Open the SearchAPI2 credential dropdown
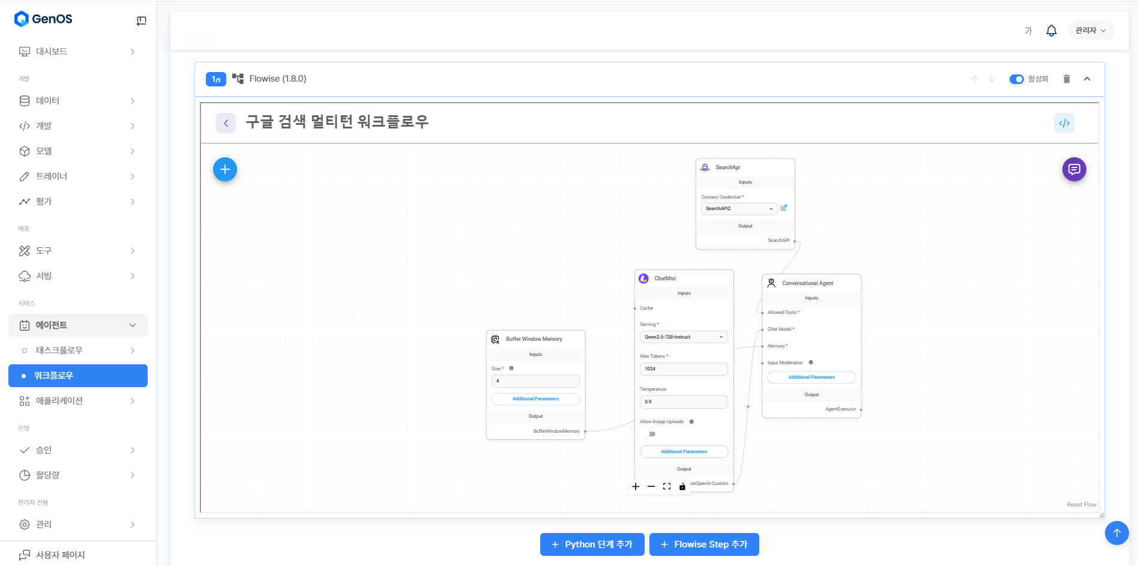 pos(739,208)
